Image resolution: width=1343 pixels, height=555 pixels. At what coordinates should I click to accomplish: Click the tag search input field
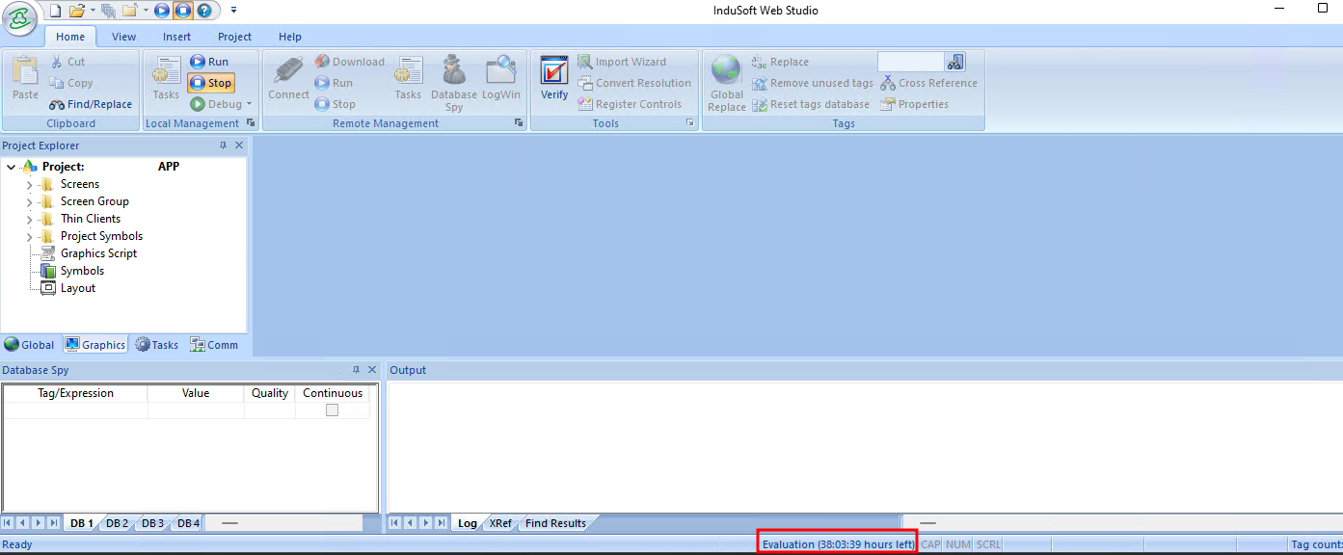[x=910, y=62]
